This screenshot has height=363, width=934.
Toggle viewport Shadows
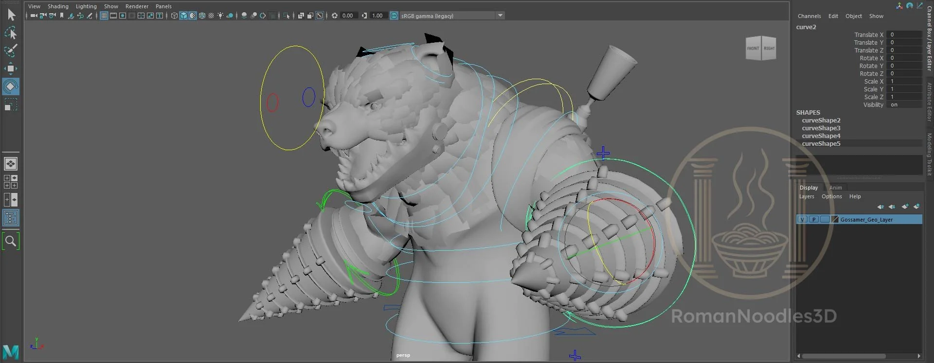[x=230, y=16]
